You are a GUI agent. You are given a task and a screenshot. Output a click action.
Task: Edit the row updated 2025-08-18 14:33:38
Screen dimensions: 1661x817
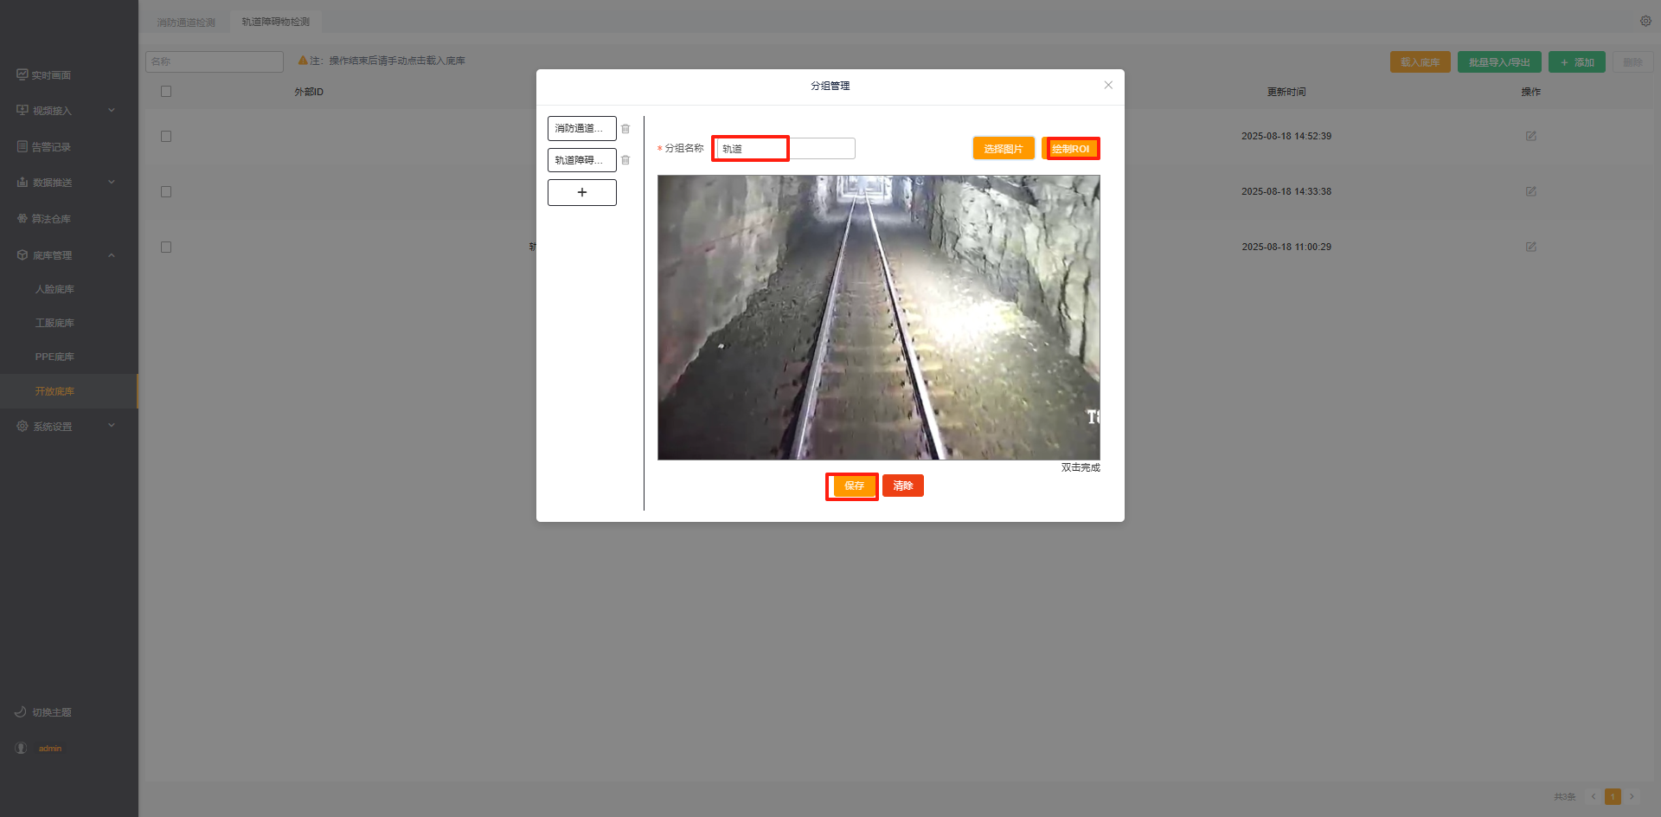1531,191
